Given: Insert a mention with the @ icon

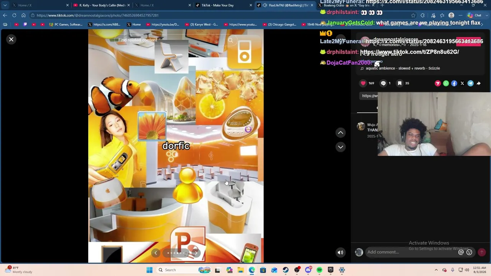Looking at the screenshot, I should (461, 252).
